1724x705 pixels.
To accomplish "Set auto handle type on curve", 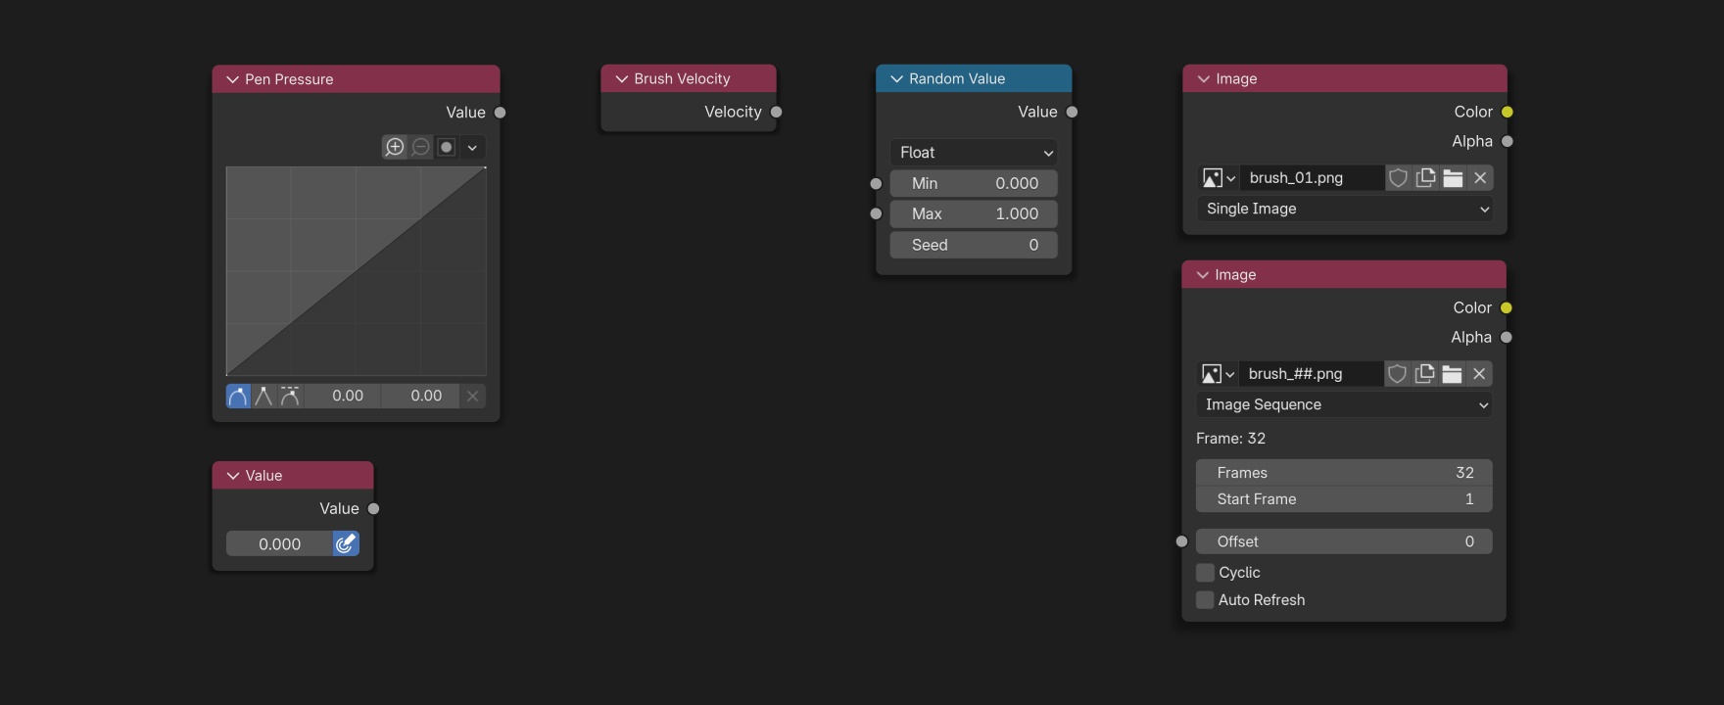I will tap(238, 396).
